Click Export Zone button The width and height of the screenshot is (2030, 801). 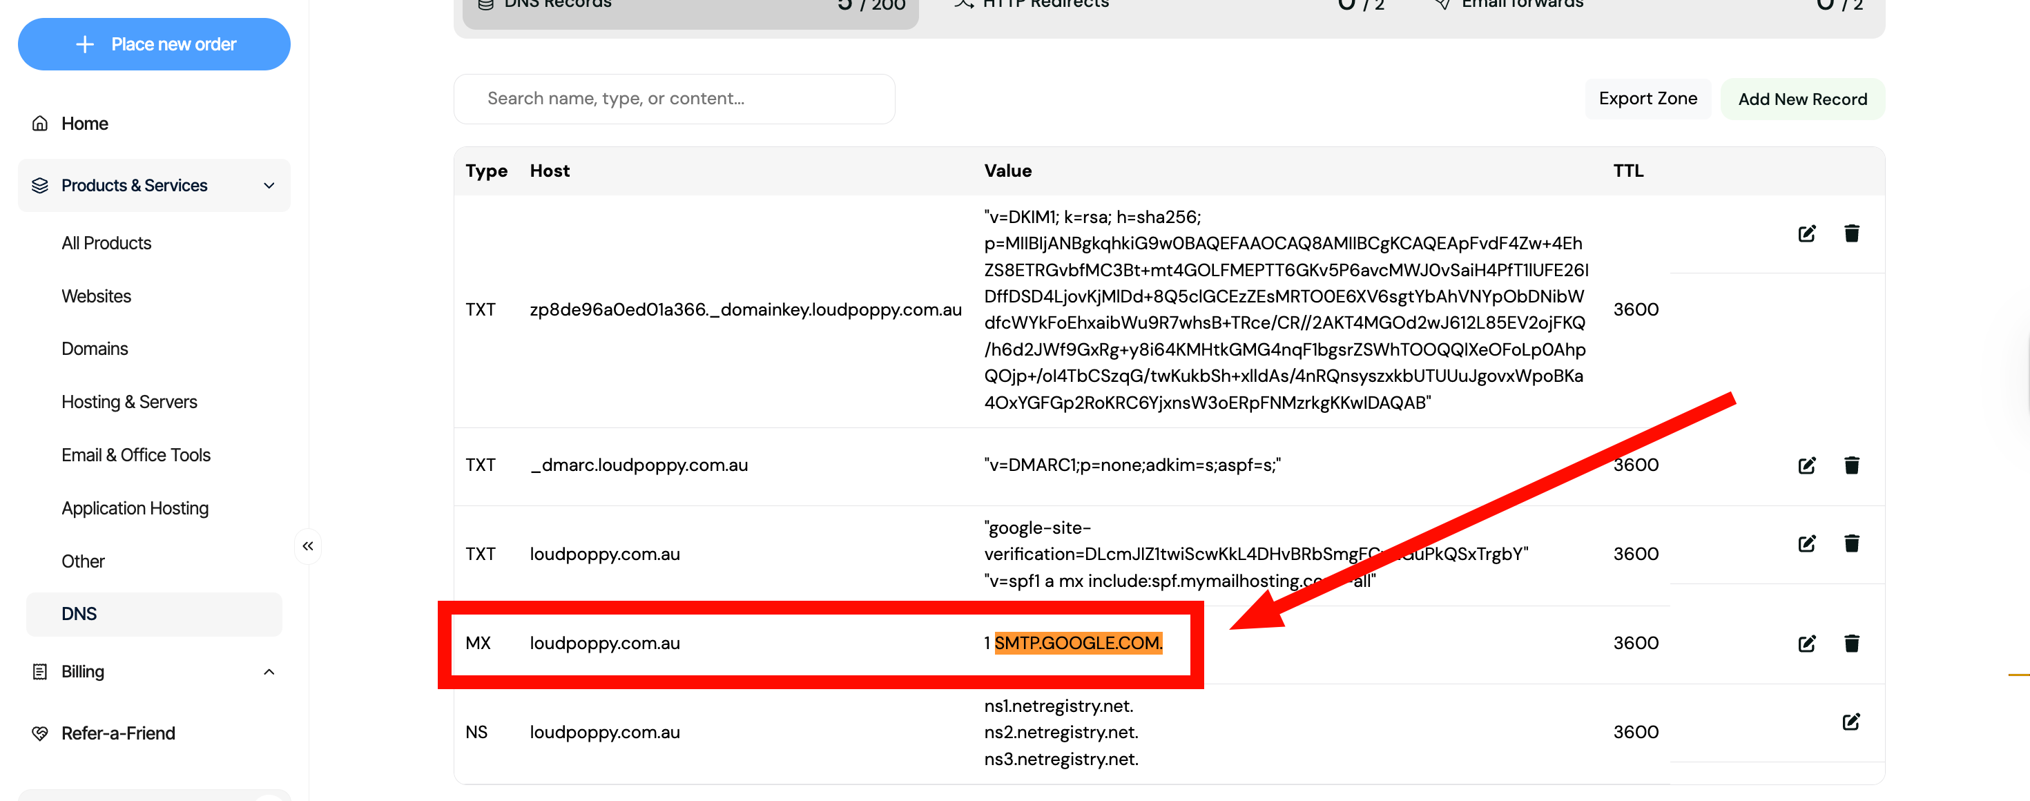[1647, 99]
